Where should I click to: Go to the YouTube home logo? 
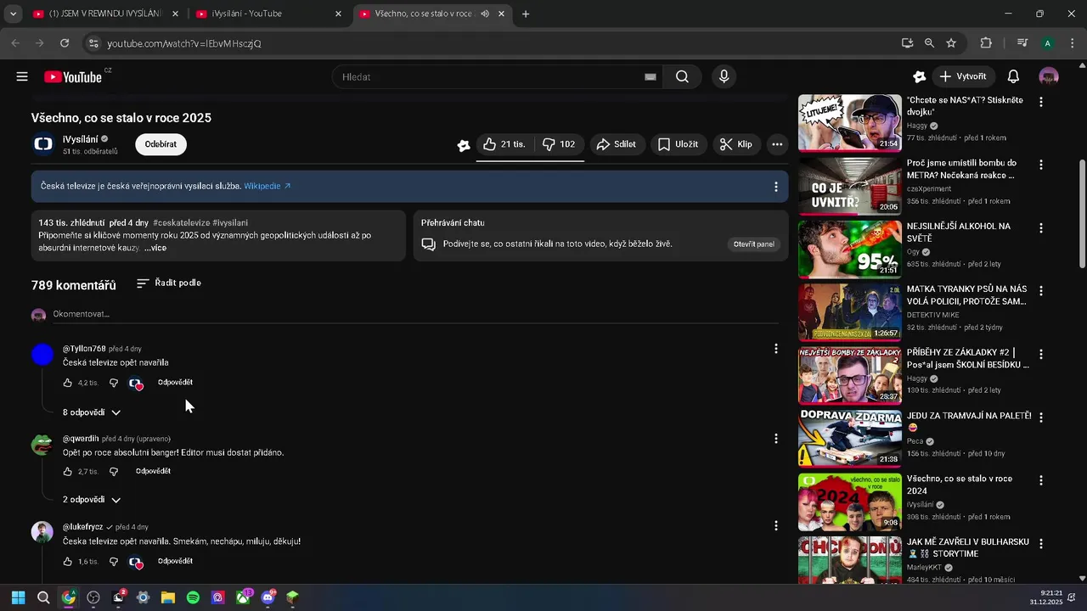click(x=73, y=76)
